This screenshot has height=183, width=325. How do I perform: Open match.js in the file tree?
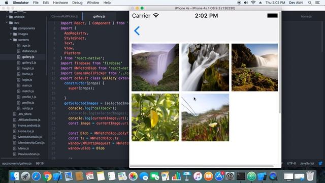28,91
